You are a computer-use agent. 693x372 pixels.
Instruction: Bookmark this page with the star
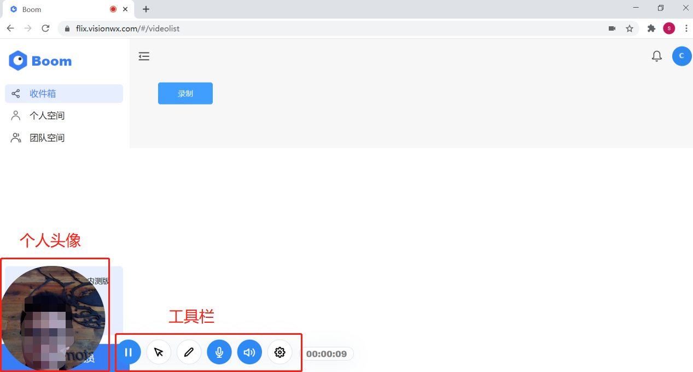pyautogui.click(x=630, y=28)
